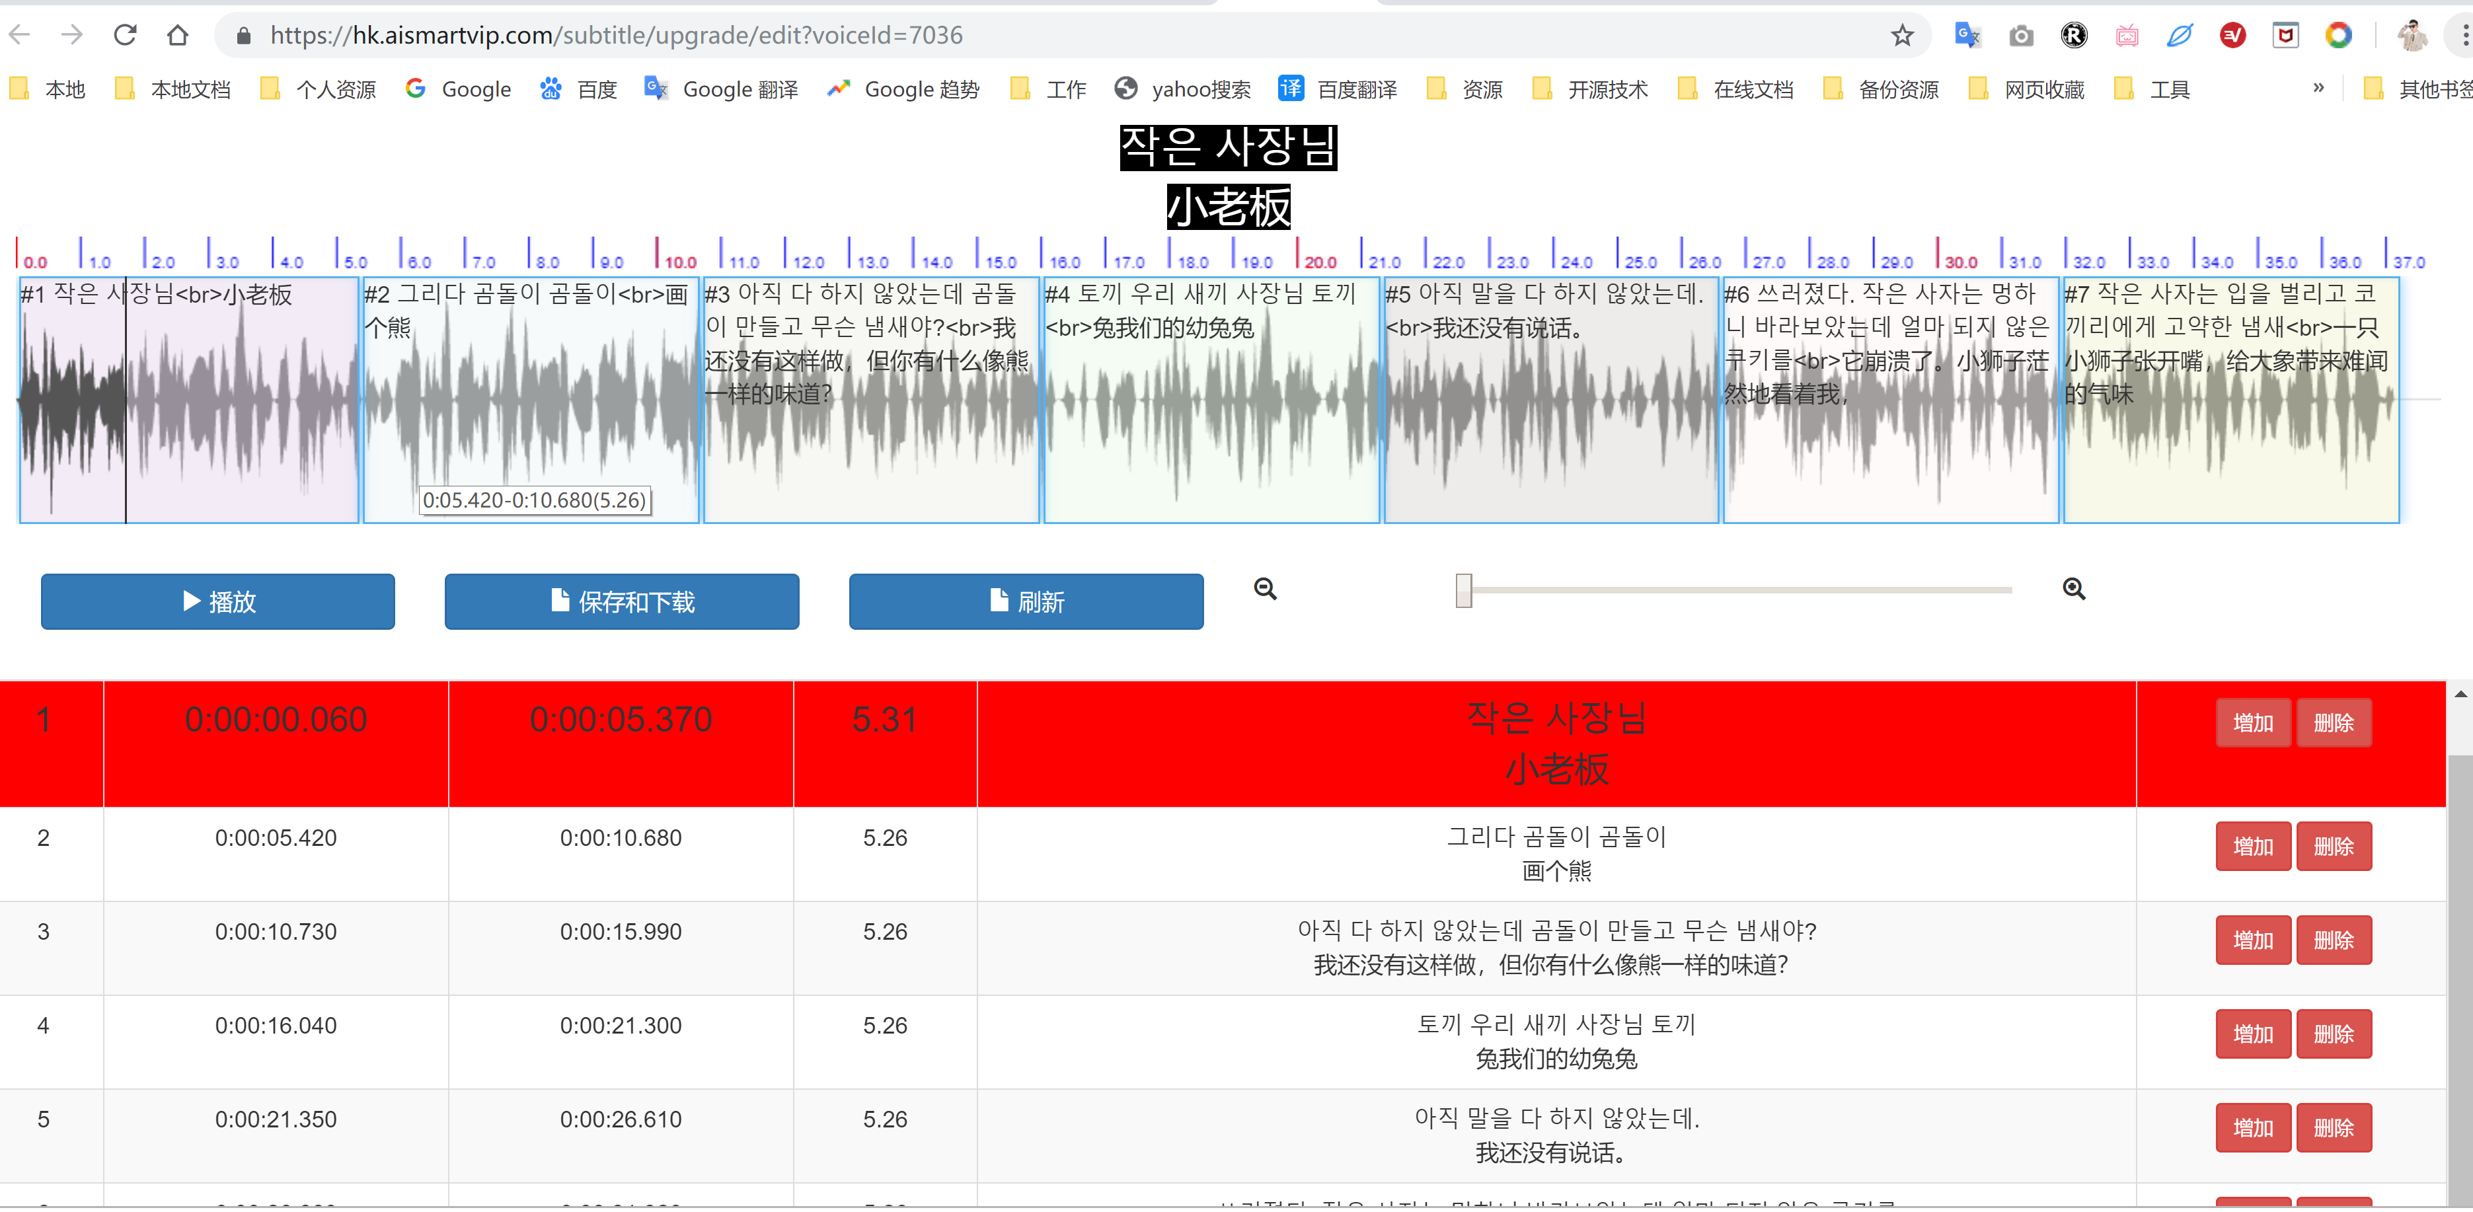
Task: Open the 网页收藏 bookmark folder
Action: pyautogui.click(x=2026, y=89)
